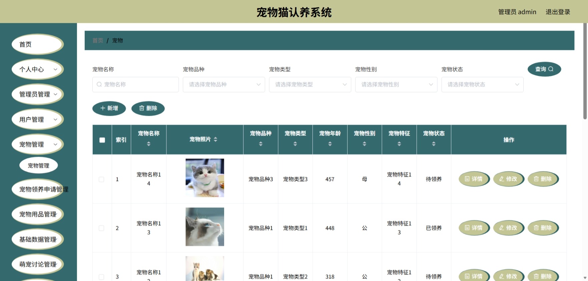Open 详情 for row 2 pet

tap(474, 228)
